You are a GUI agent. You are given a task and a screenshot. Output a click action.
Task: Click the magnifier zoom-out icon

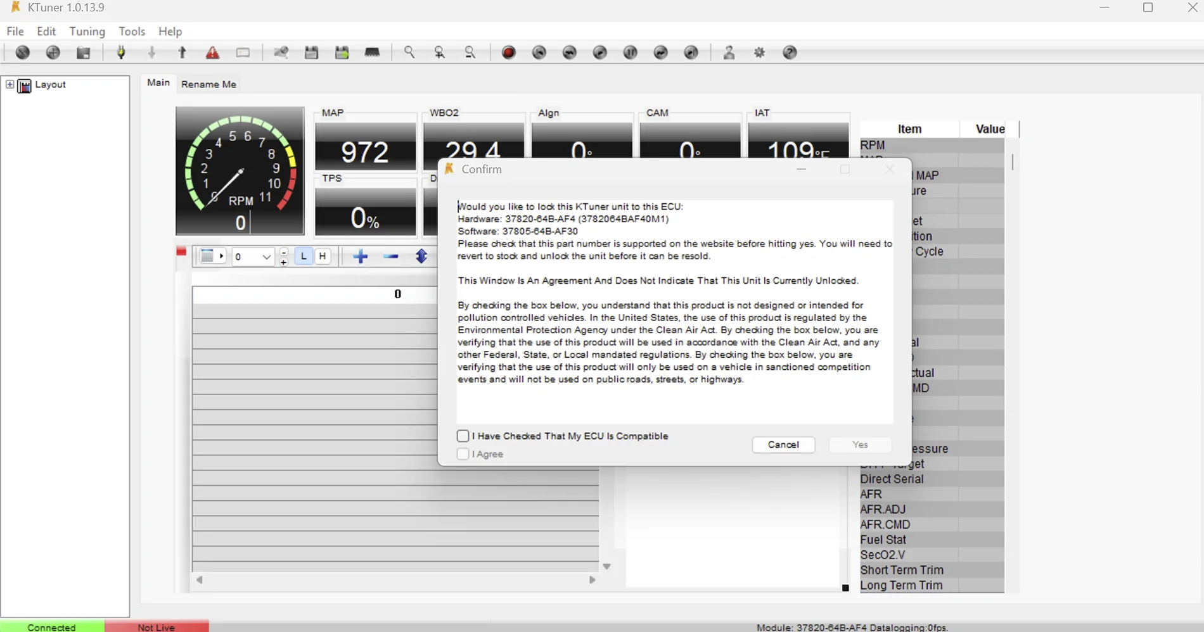point(470,53)
